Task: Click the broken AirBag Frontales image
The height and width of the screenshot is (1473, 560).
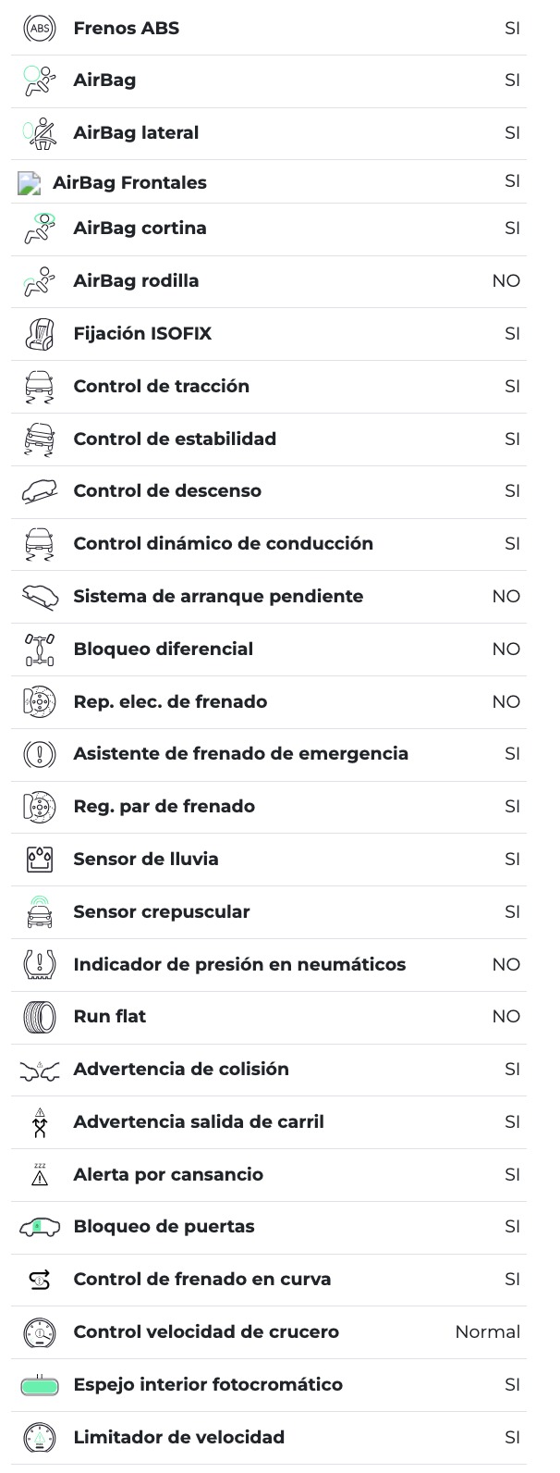Action: (30, 183)
